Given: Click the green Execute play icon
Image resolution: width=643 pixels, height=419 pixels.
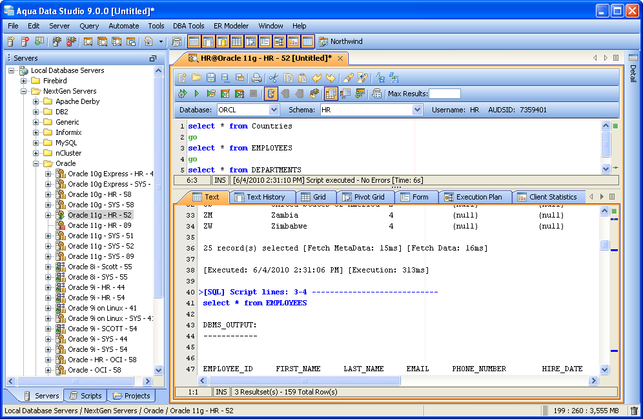Looking at the screenshot, I should [x=196, y=94].
